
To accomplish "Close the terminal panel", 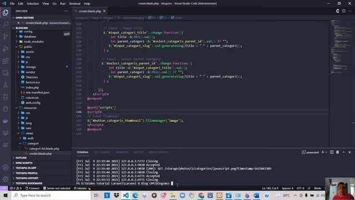I will [x=349, y=152].
